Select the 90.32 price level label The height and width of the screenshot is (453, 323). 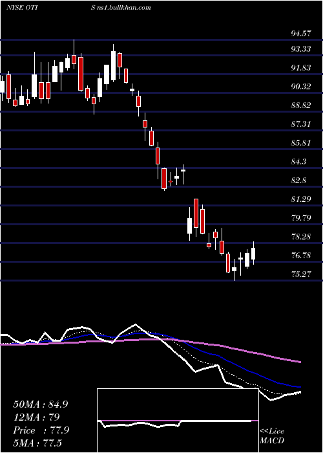point(301,86)
